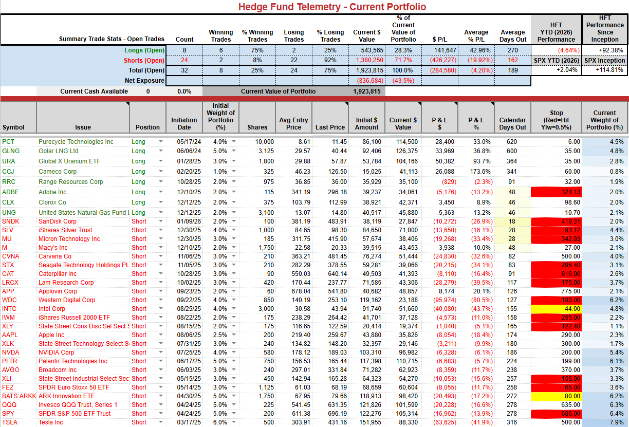The image size is (629, 427).
Task: Click the Position dropdown arrow for SPY
Action: click(160, 414)
